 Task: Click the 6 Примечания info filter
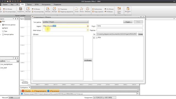click(x=53, y=91)
